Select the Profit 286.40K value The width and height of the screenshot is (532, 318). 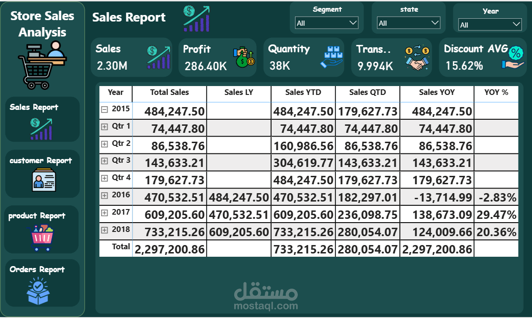pyautogui.click(x=206, y=66)
